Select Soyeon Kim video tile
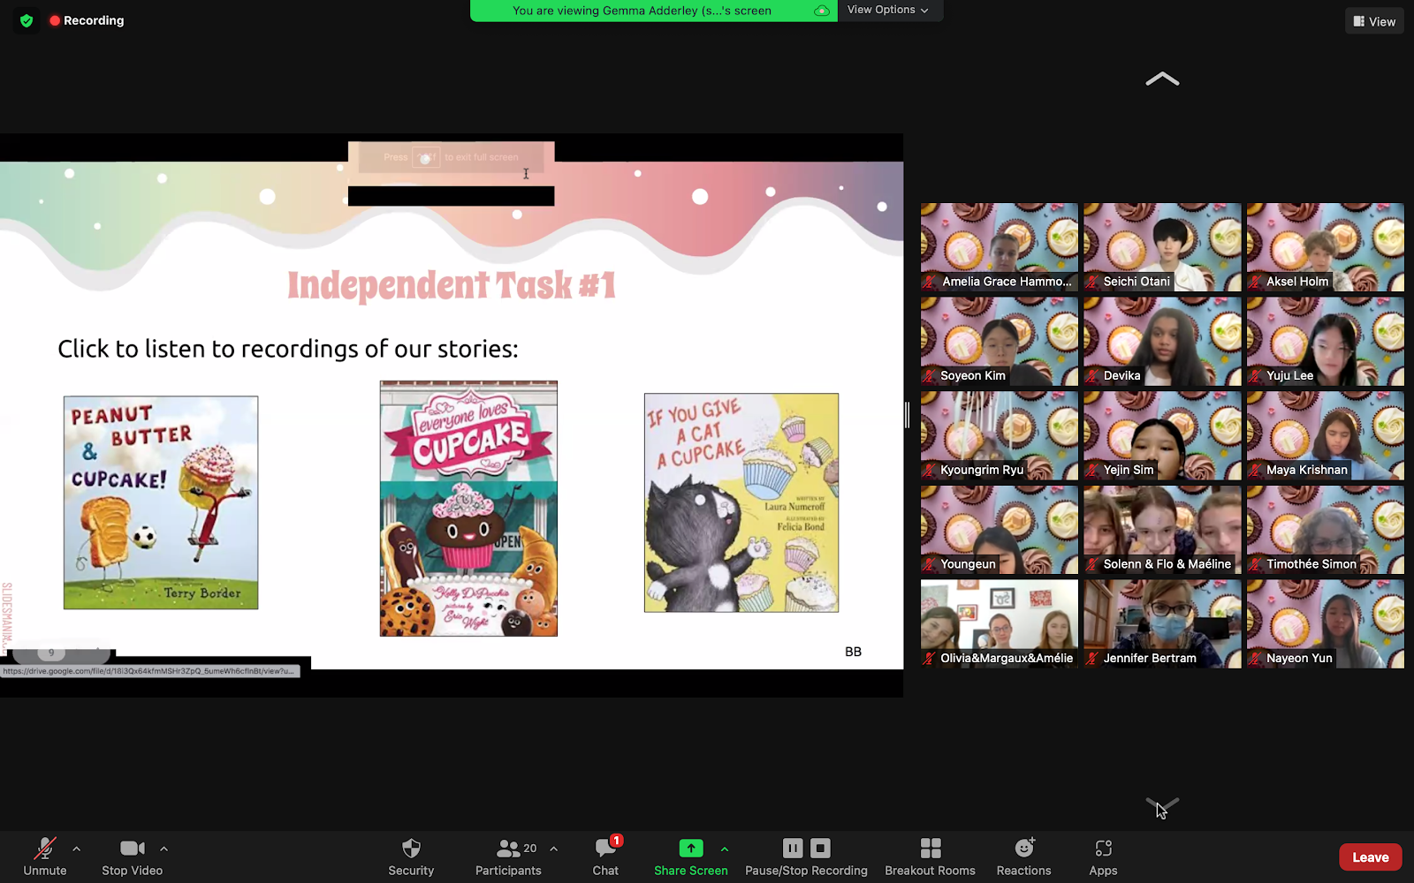1414x883 pixels. (x=1000, y=342)
